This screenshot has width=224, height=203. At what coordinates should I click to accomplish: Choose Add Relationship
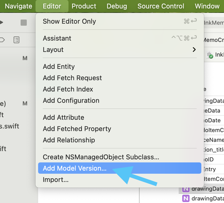[120, 140]
